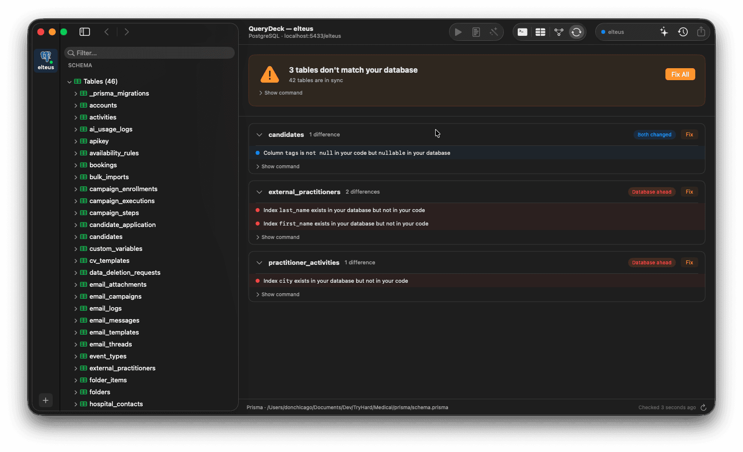Click the magic wand toolbar icon
This screenshot has height=452, width=743.
(494, 32)
